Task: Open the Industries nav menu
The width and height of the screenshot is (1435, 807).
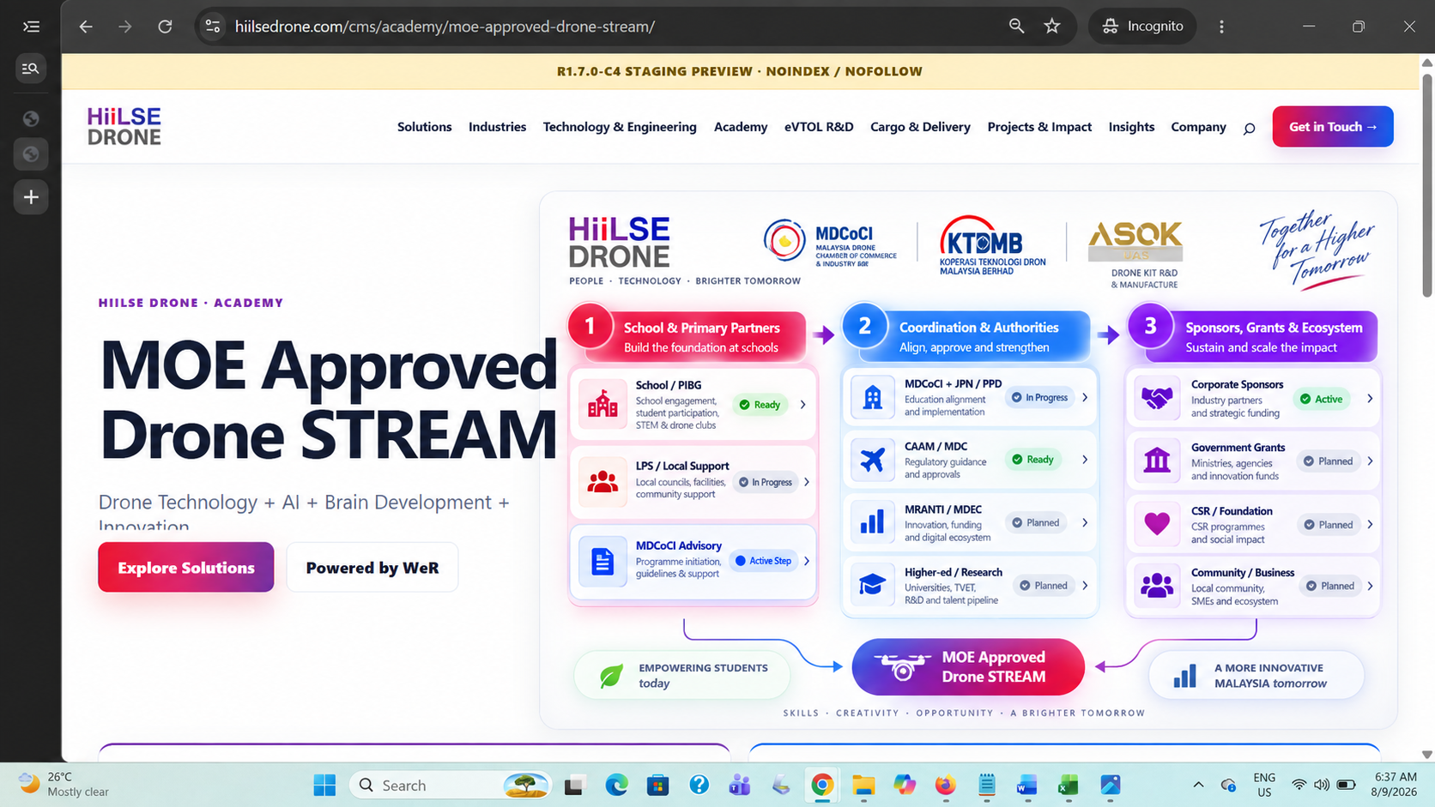Action: point(497,127)
